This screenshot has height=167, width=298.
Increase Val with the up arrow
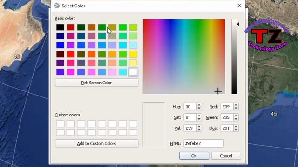coord(199,127)
